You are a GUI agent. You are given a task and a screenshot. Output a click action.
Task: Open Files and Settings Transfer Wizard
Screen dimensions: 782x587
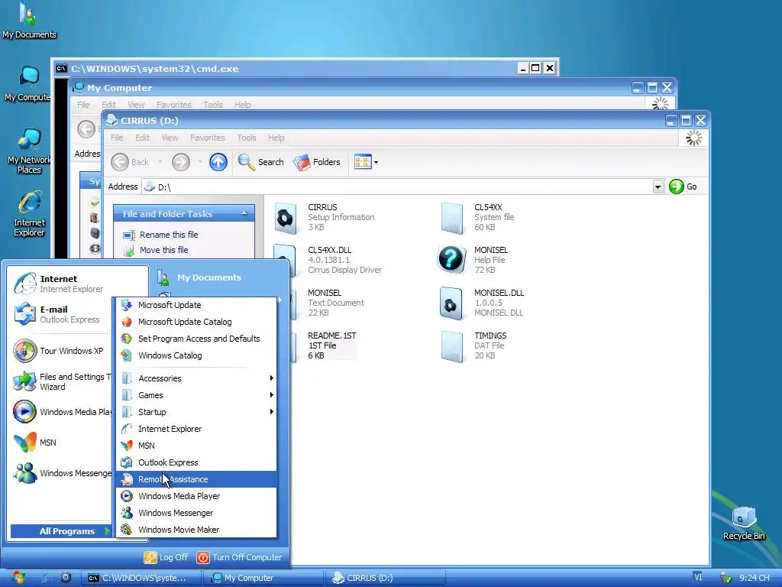pyautogui.click(x=63, y=382)
